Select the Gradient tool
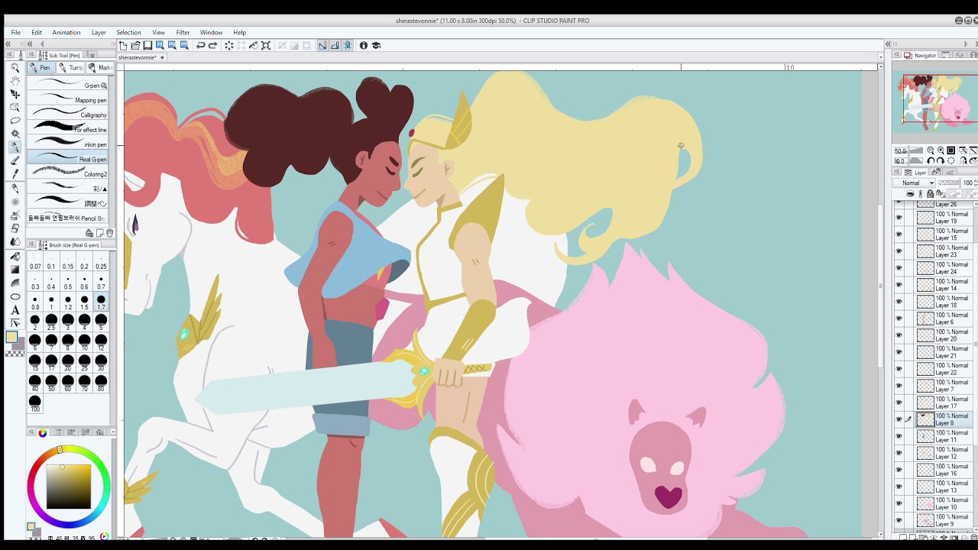 [x=15, y=270]
